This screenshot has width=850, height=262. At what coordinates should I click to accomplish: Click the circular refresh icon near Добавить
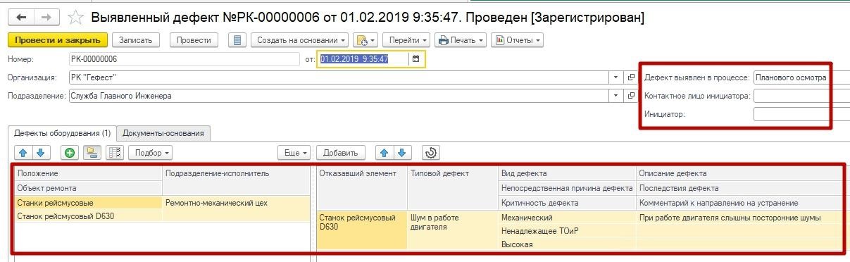click(431, 152)
